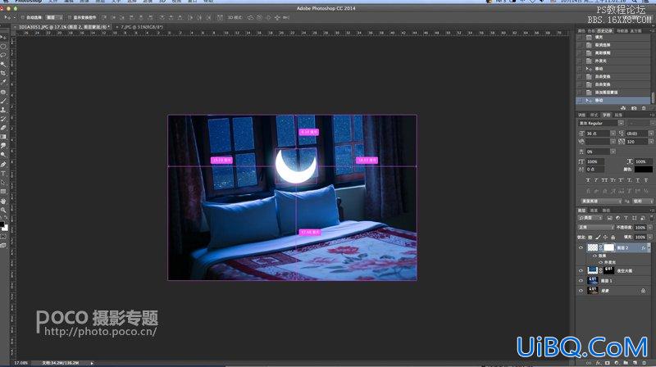Click the create new layer icon
This screenshot has width=656, height=367.
click(635, 363)
